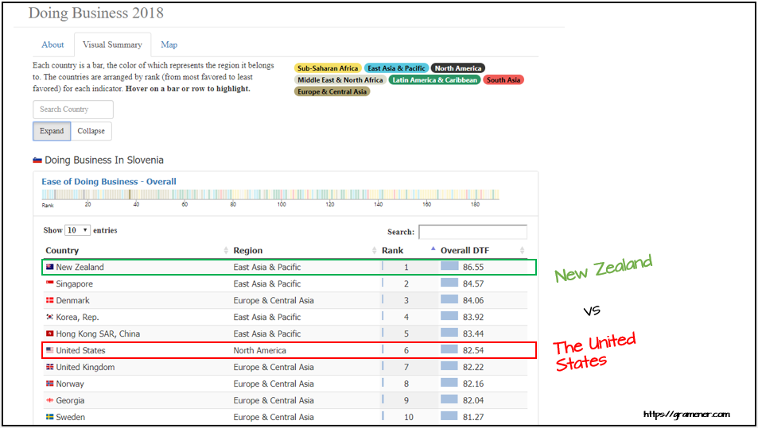Click the Slovenia flag icon in heading
758x428 pixels.
[x=37, y=160]
